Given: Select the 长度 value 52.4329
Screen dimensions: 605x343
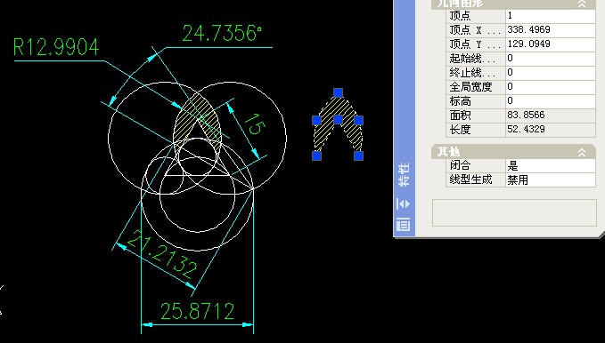Looking at the screenshot, I should click(551, 130).
